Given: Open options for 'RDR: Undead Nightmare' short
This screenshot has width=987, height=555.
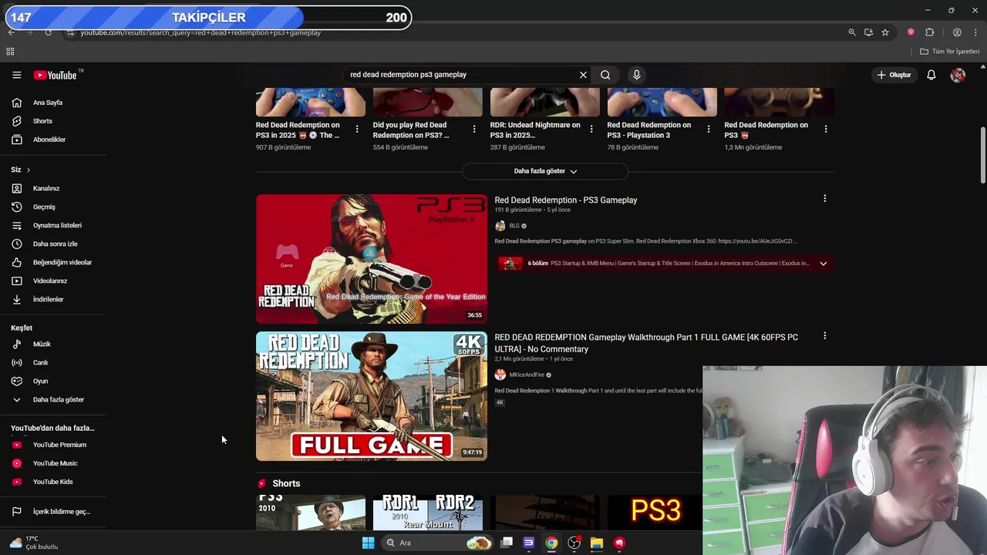Looking at the screenshot, I should pos(591,129).
